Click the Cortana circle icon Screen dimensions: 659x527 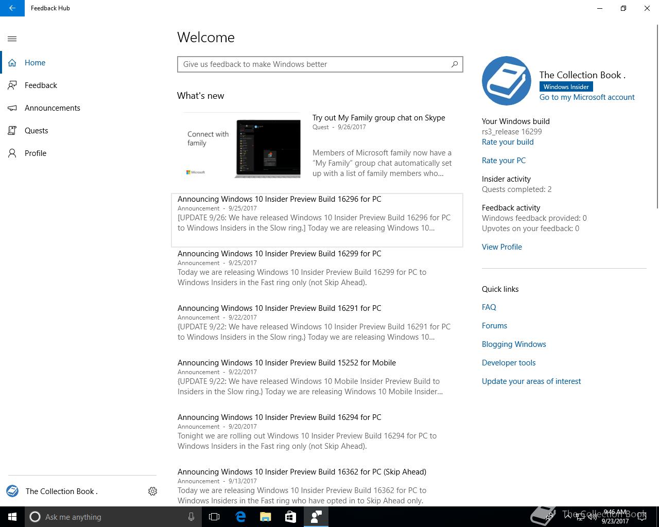click(35, 517)
